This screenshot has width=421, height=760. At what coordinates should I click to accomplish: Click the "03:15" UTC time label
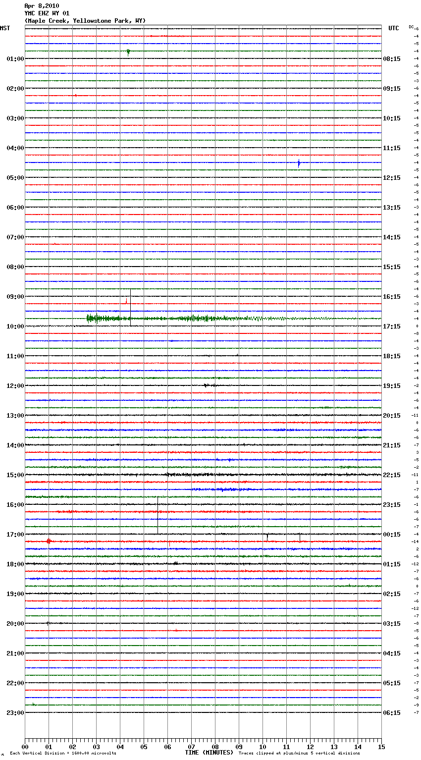[x=392, y=624]
